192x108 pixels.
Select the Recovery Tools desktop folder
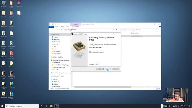click(11, 25)
